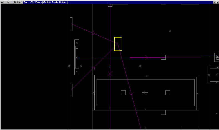
Task: Click top-left vertex handle of yellow brush
Action: click(x=114, y=37)
